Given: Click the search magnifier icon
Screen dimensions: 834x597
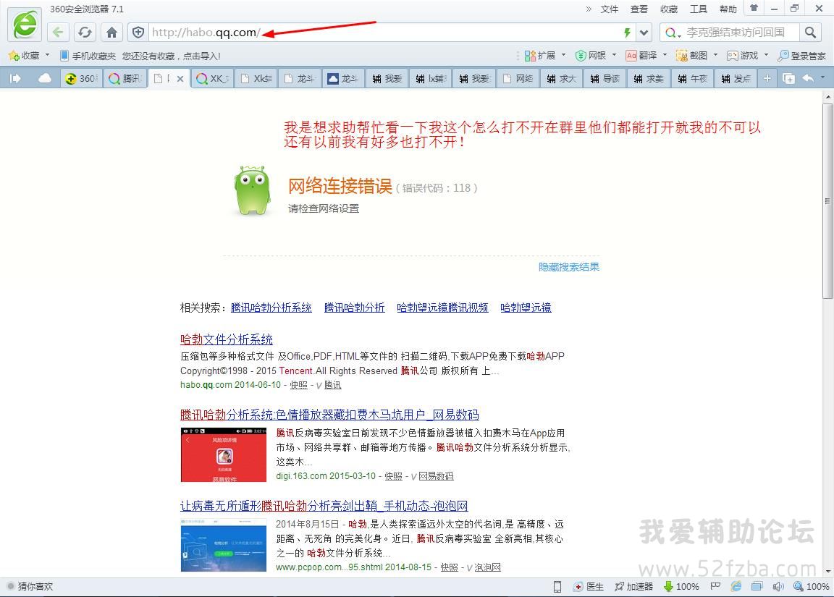Looking at the screenshot, I should click(x=810, y=33).
